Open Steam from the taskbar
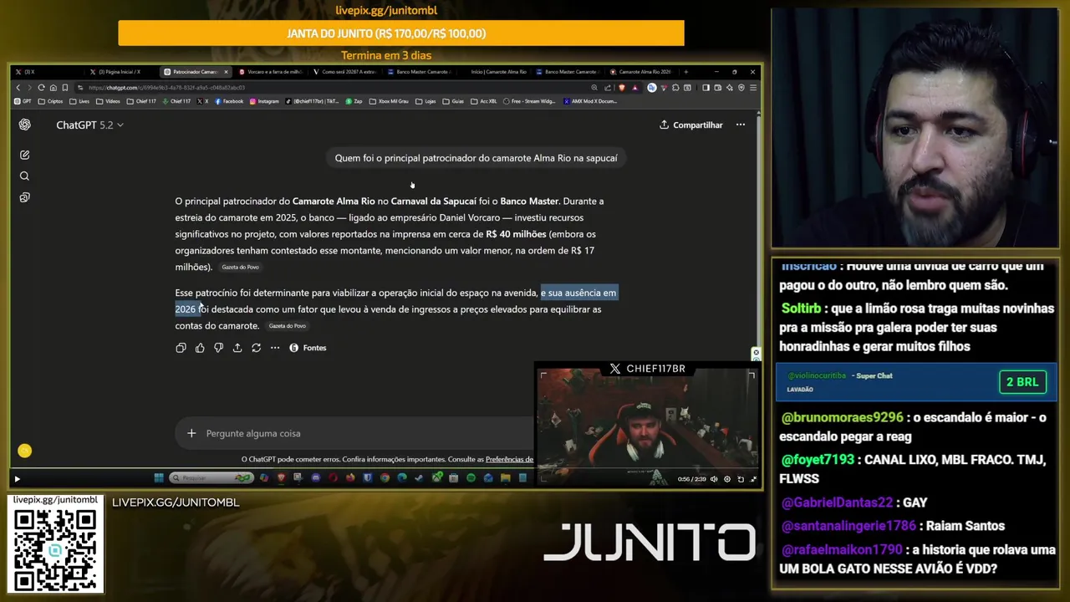 click(x=419, y=478)
